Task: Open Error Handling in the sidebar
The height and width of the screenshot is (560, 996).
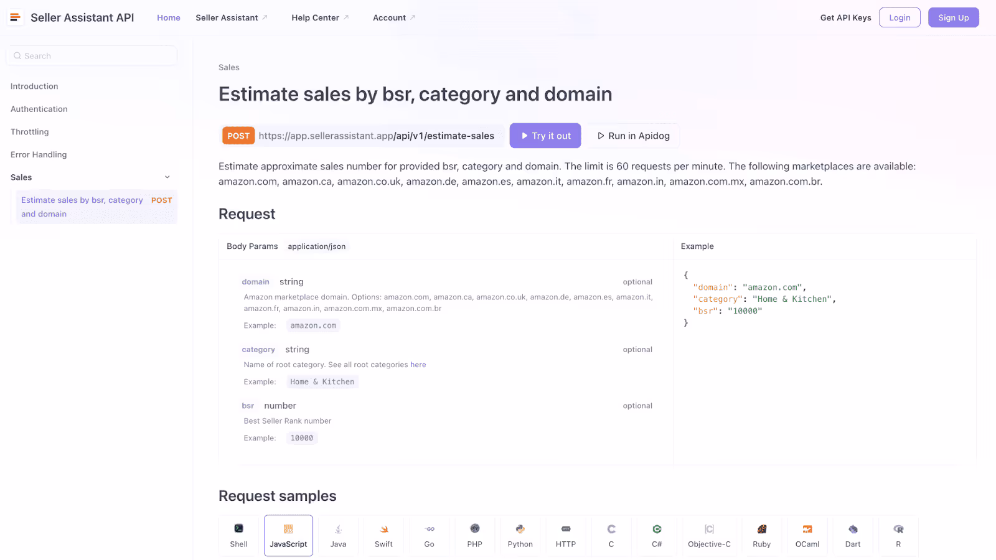Action: (x=39, y=154)
